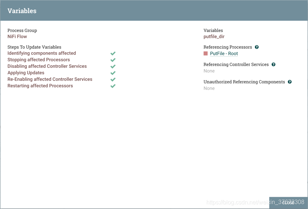Screen dimensions: 308x209
Task: Click the Identifying components affected step
Action: click(x=42, y=53)
